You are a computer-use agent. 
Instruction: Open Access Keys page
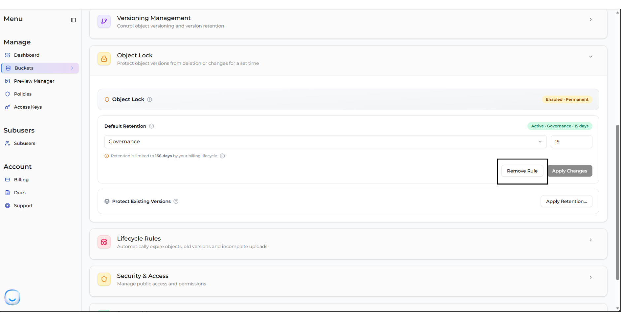click(x=28, y=107)
